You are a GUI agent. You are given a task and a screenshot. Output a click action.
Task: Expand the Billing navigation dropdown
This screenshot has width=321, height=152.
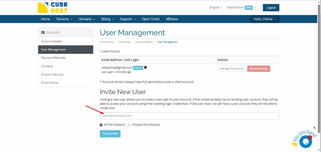tap(107, 19)
